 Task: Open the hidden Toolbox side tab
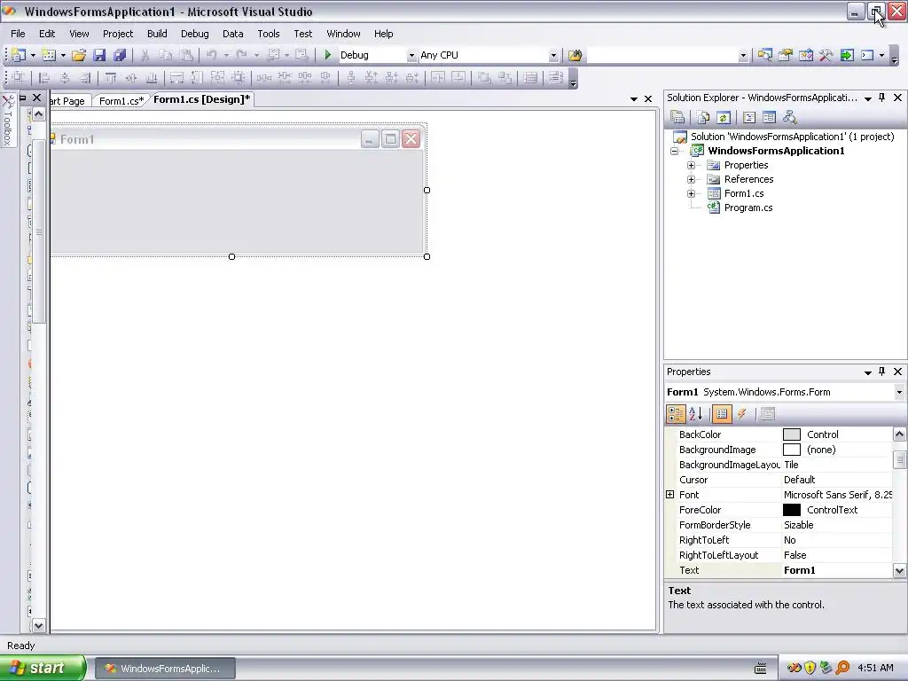pyautogui.click(x=8, y=121)
